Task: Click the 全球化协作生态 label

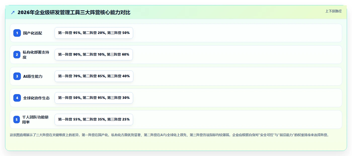Action: coord(36,98)
